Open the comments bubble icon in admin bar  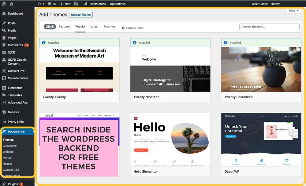49,4
